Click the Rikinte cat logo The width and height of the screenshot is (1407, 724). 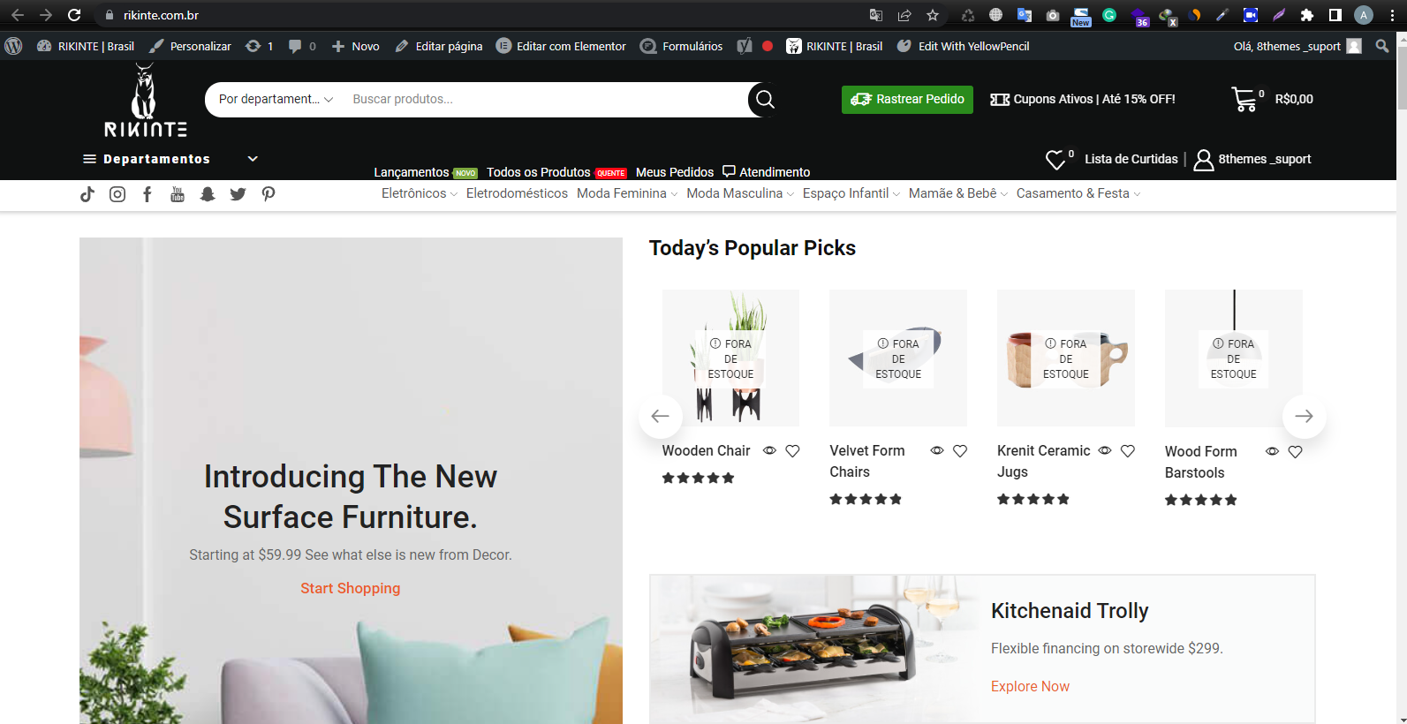point(146,101)
